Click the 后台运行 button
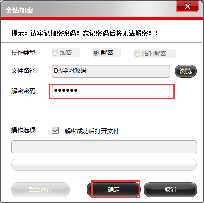Image resolution: width=204 pixels, height=203 pixels. tap(40, 190)
